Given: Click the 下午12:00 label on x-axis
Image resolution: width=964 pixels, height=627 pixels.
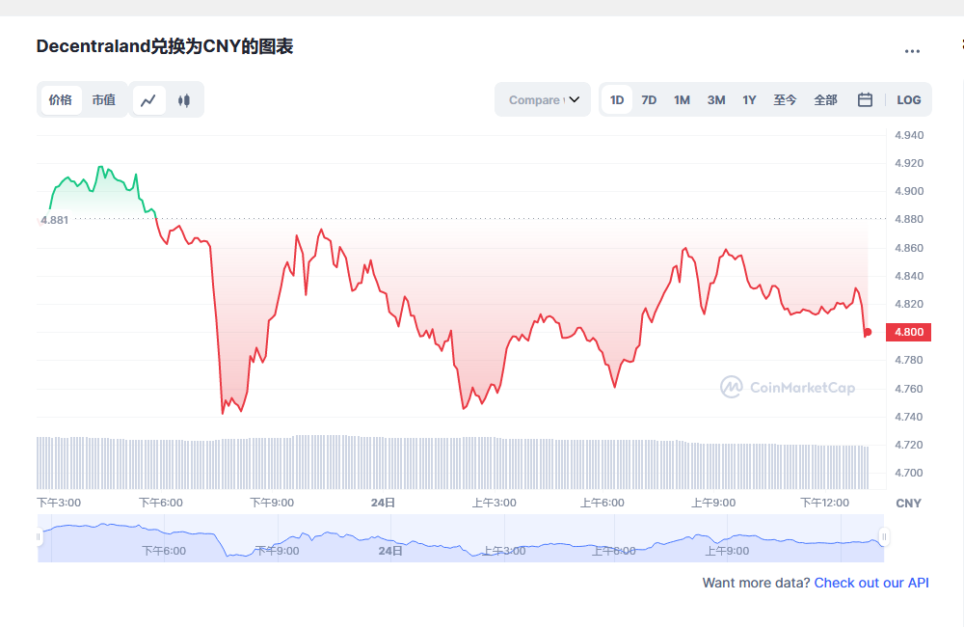Looking at the screenshot, I should (824, 503).
